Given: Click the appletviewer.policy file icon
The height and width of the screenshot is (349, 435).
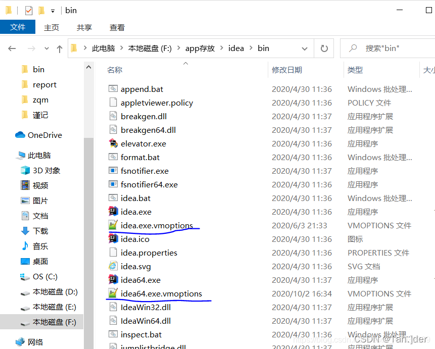Looking at the screenshot, I should (113, 103).
